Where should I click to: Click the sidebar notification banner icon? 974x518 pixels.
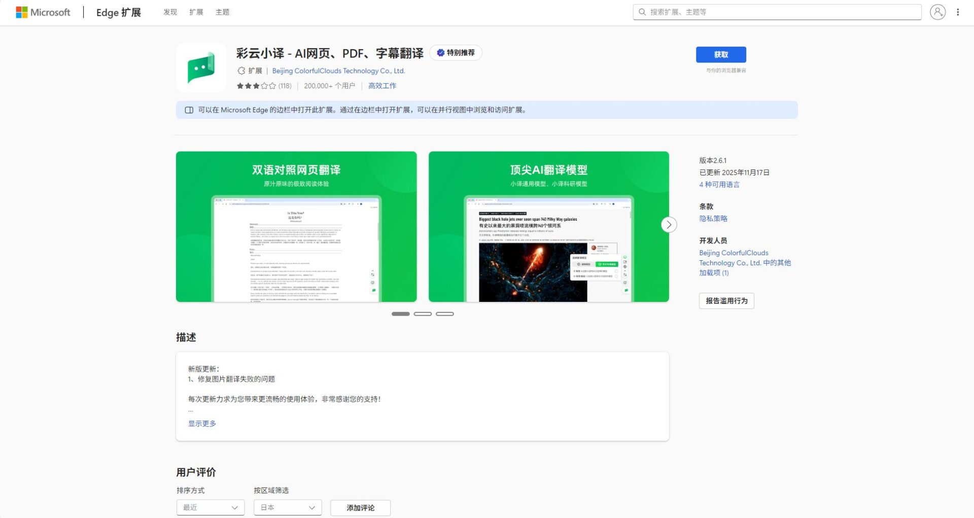click(189, 110)
